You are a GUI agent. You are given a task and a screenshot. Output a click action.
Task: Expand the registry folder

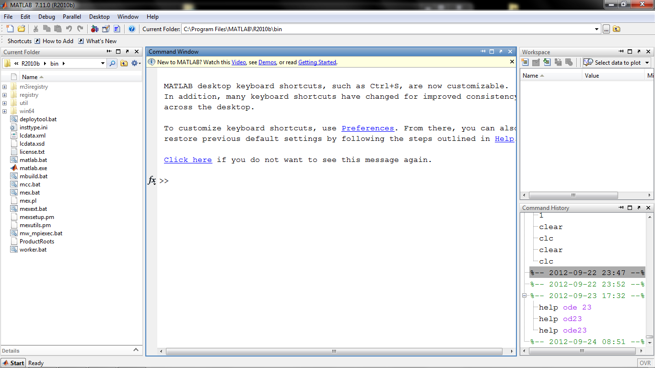[4, 95]
